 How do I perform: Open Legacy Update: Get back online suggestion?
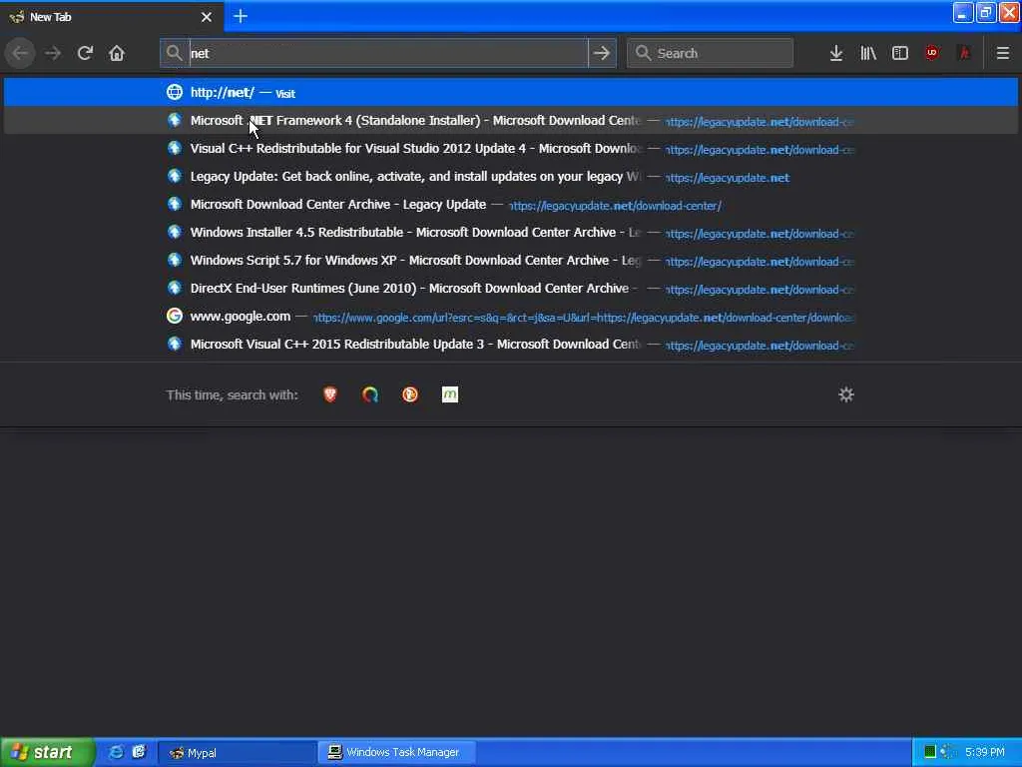coord(510,176)
